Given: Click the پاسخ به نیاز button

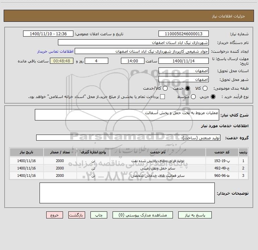Looking at the screenshot, I should pyautogui.click(x=195, y=215).
